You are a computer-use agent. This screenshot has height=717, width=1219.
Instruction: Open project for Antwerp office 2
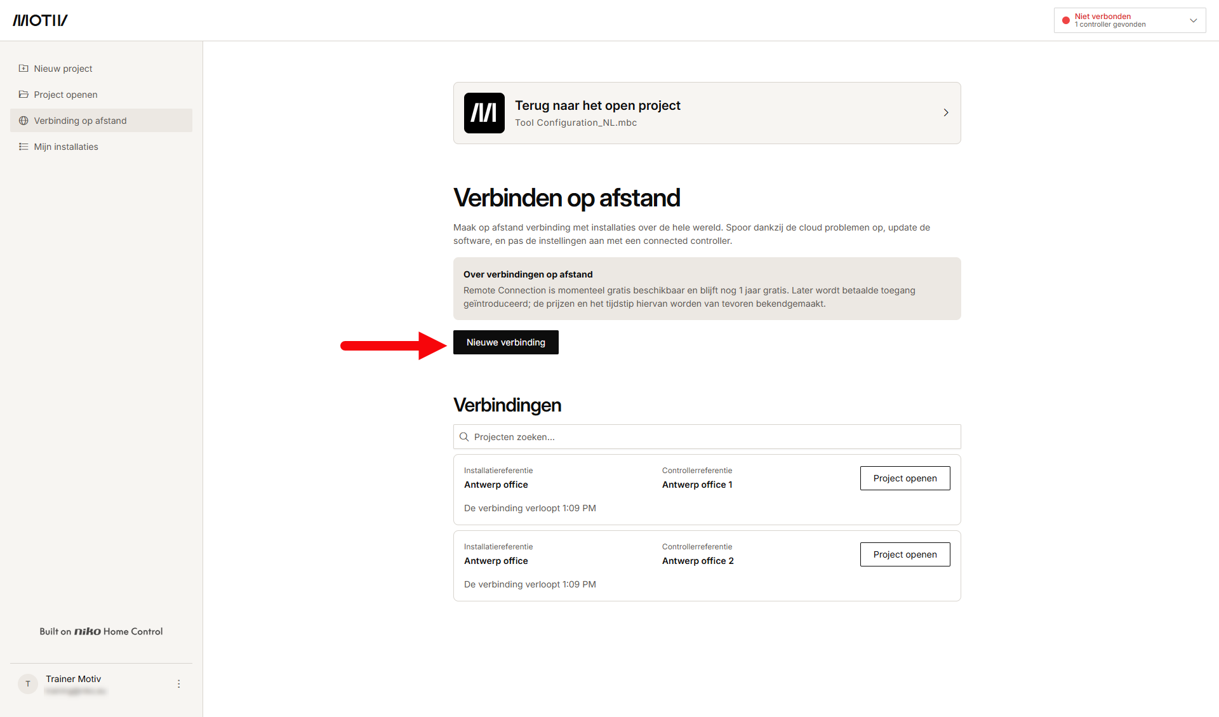coord(905,554)
